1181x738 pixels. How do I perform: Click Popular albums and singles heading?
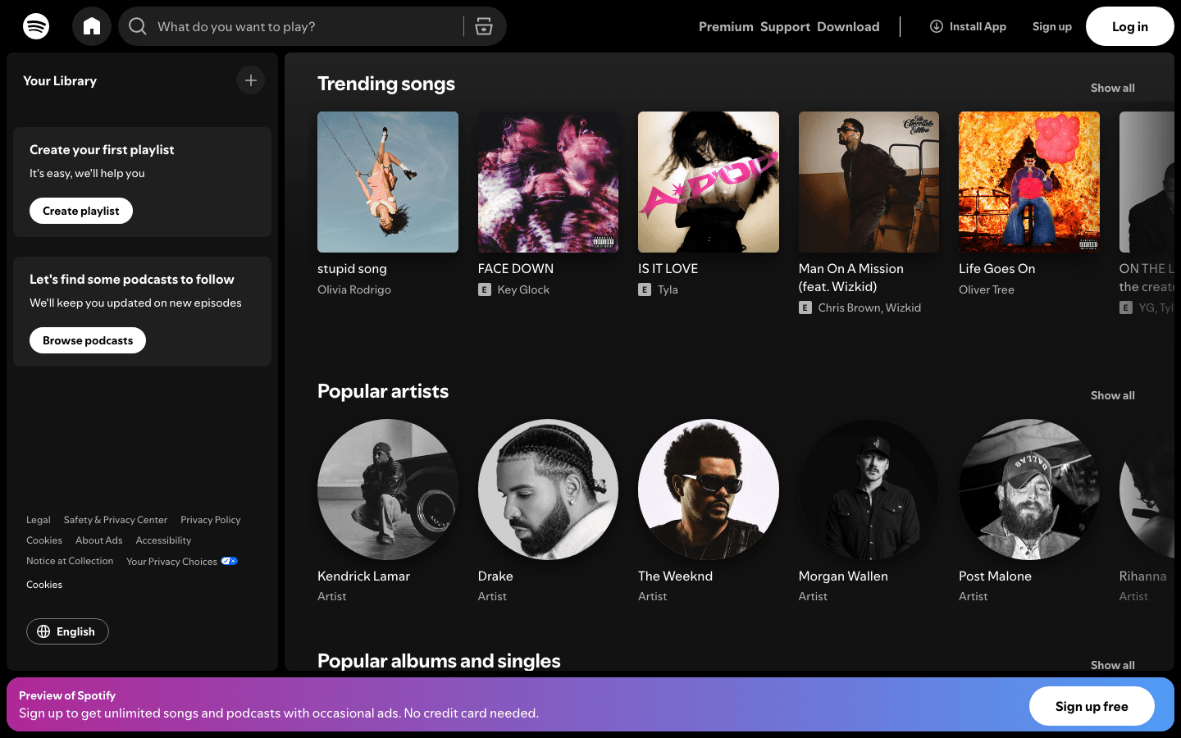[439, 661]
